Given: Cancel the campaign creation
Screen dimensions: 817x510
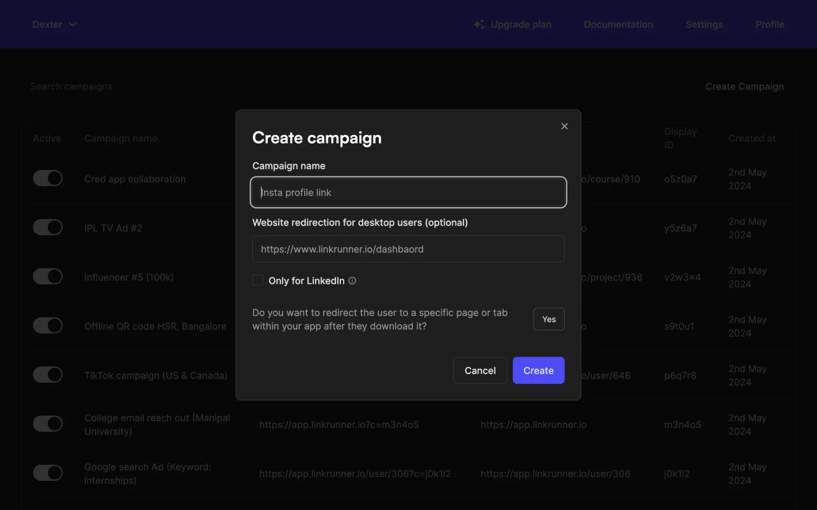Looking at the screenshot, I should pos(480,370).
